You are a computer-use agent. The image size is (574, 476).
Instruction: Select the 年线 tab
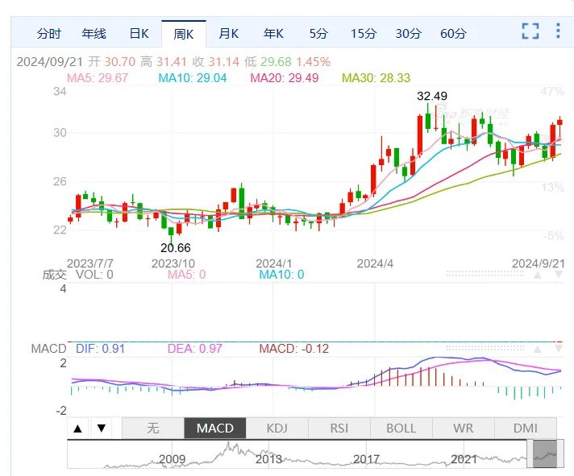(x=94, y=34)
